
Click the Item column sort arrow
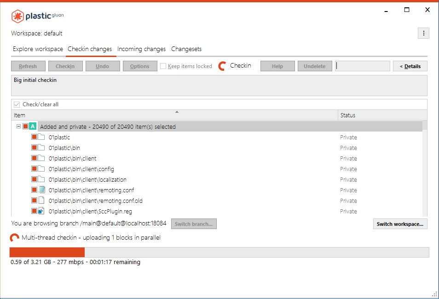[x=177, y=112]
